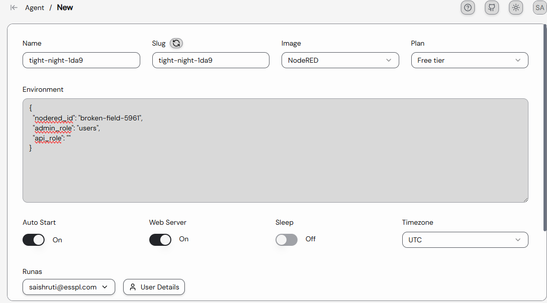Viewport: 547px width, 303px height.
Task: Open the GitHub icon link
Action: pos(492,8)
